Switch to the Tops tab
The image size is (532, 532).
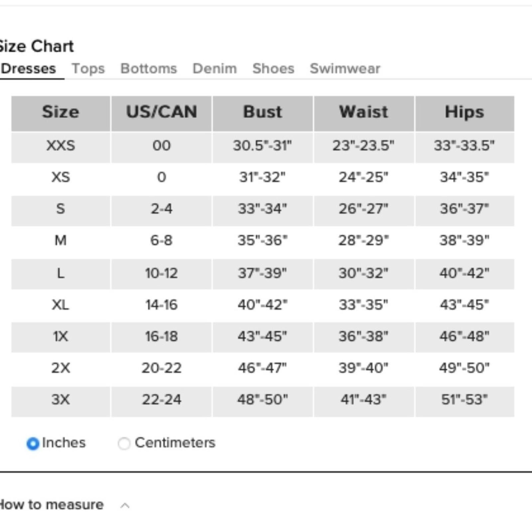tap(88, 68)
